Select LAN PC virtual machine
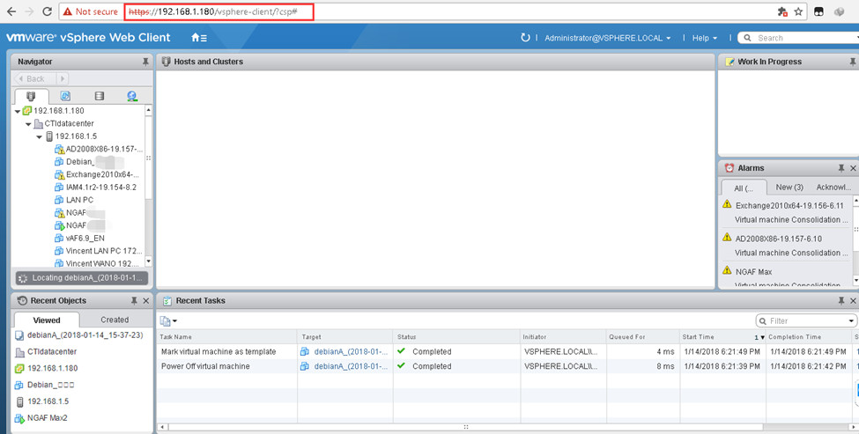This screenshot has width=859, height=434. [x=74, y=200]
